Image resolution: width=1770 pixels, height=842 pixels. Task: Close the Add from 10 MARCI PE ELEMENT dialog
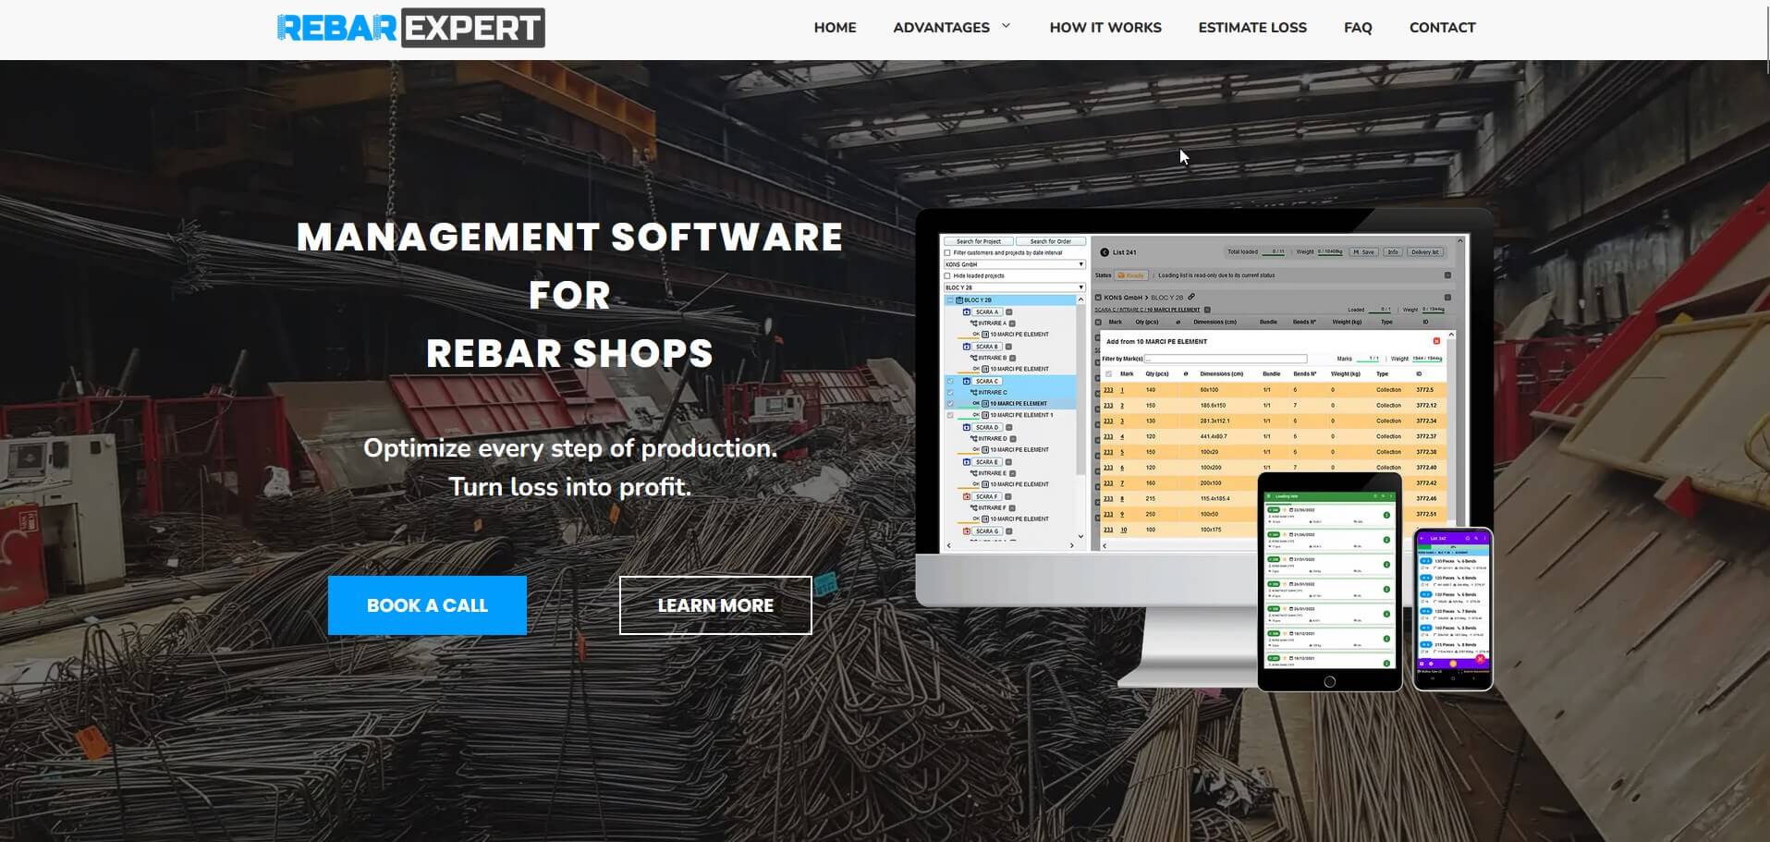1436,341
